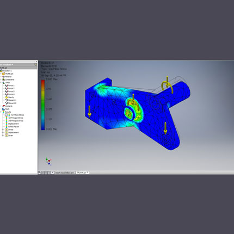Select the Mesh node icon

[3, 109]
